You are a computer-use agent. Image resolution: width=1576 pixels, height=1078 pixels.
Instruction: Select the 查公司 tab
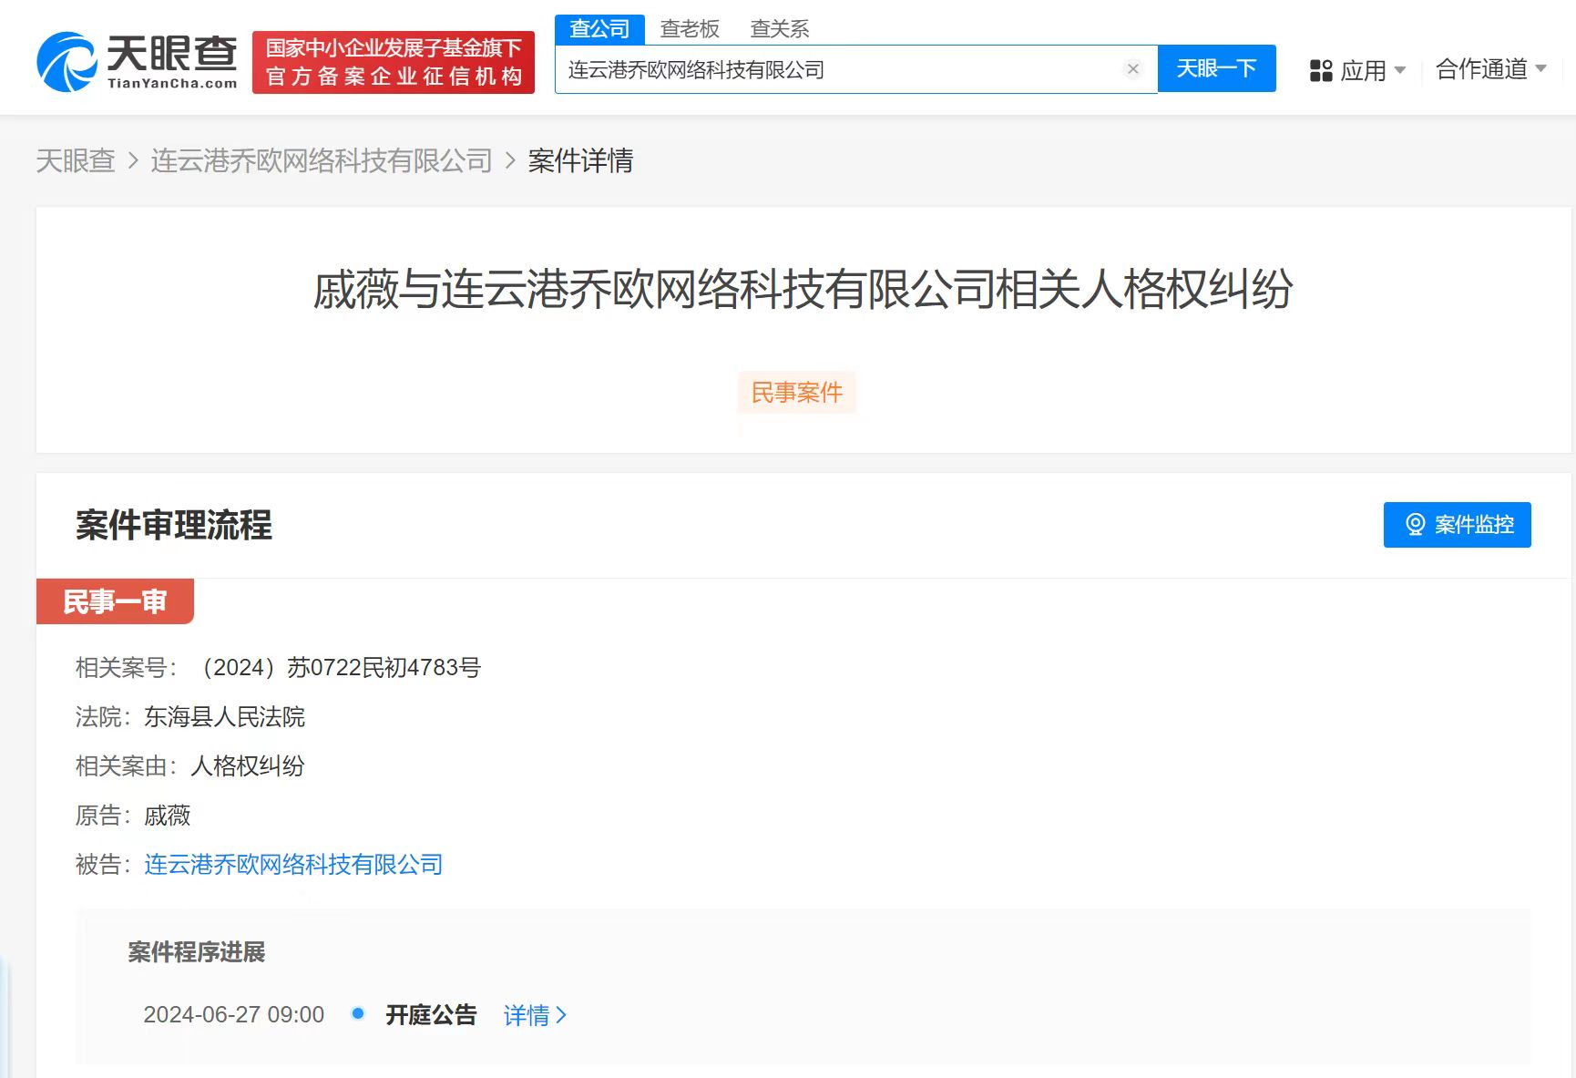[x=599, y=28]
